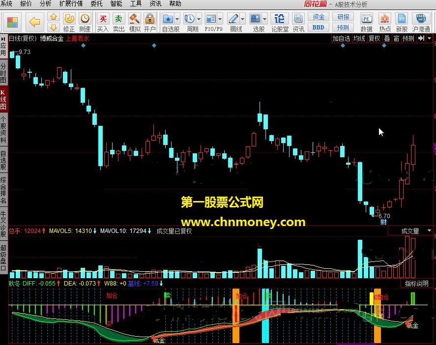Open the 智能 menu
Image resolution: width=436 pixels, height=345 pixels.
coord(116,3)
